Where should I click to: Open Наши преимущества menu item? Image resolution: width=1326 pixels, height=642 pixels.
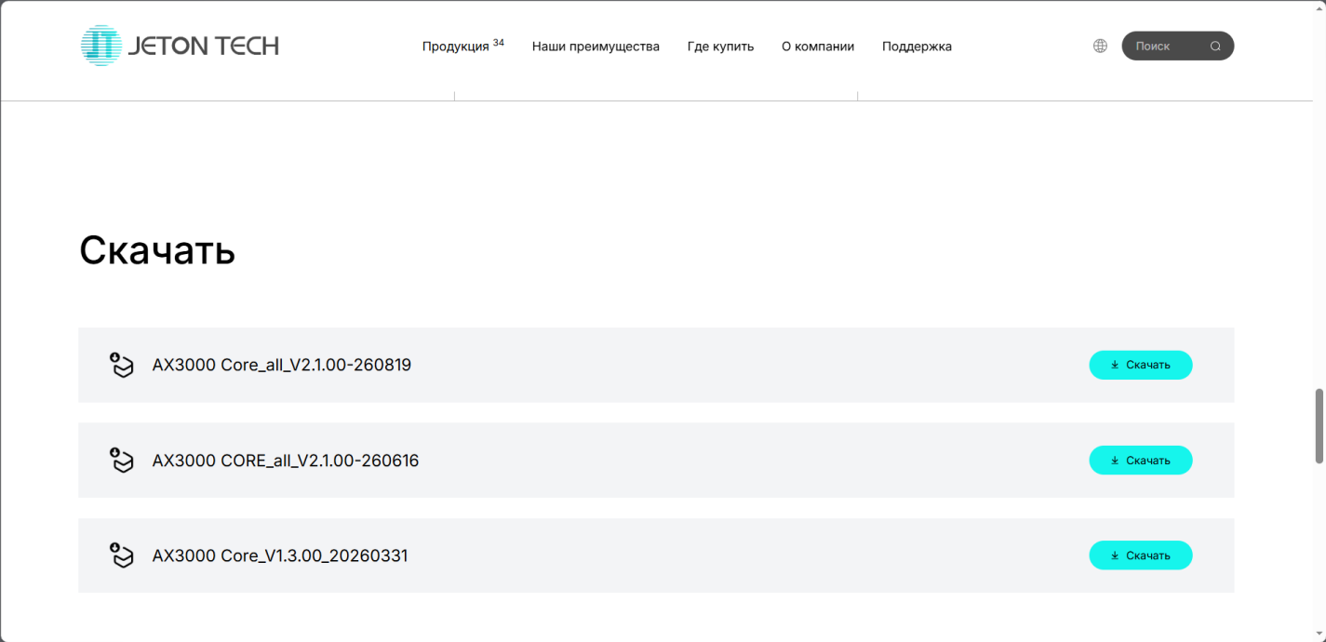click(596, 47)
